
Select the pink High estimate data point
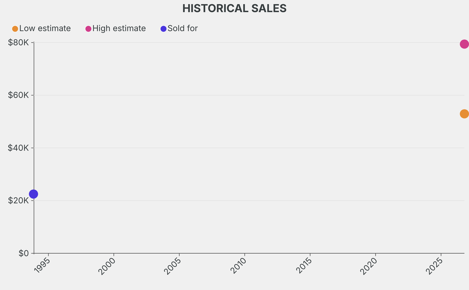point(464,44)
